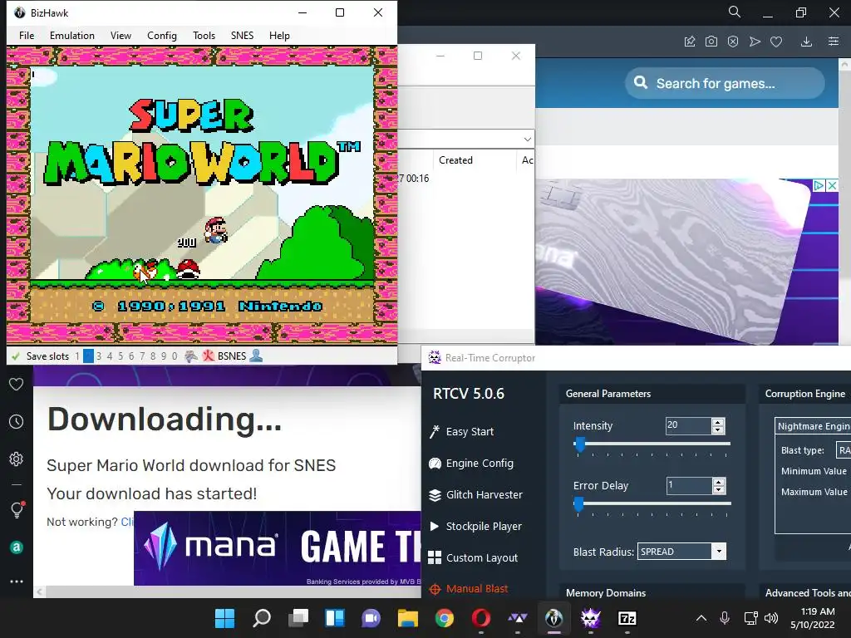Select Engine Config in RTCV
This screenshot has width=851, height=638.
pyautogui.click(x=471, y=464)
